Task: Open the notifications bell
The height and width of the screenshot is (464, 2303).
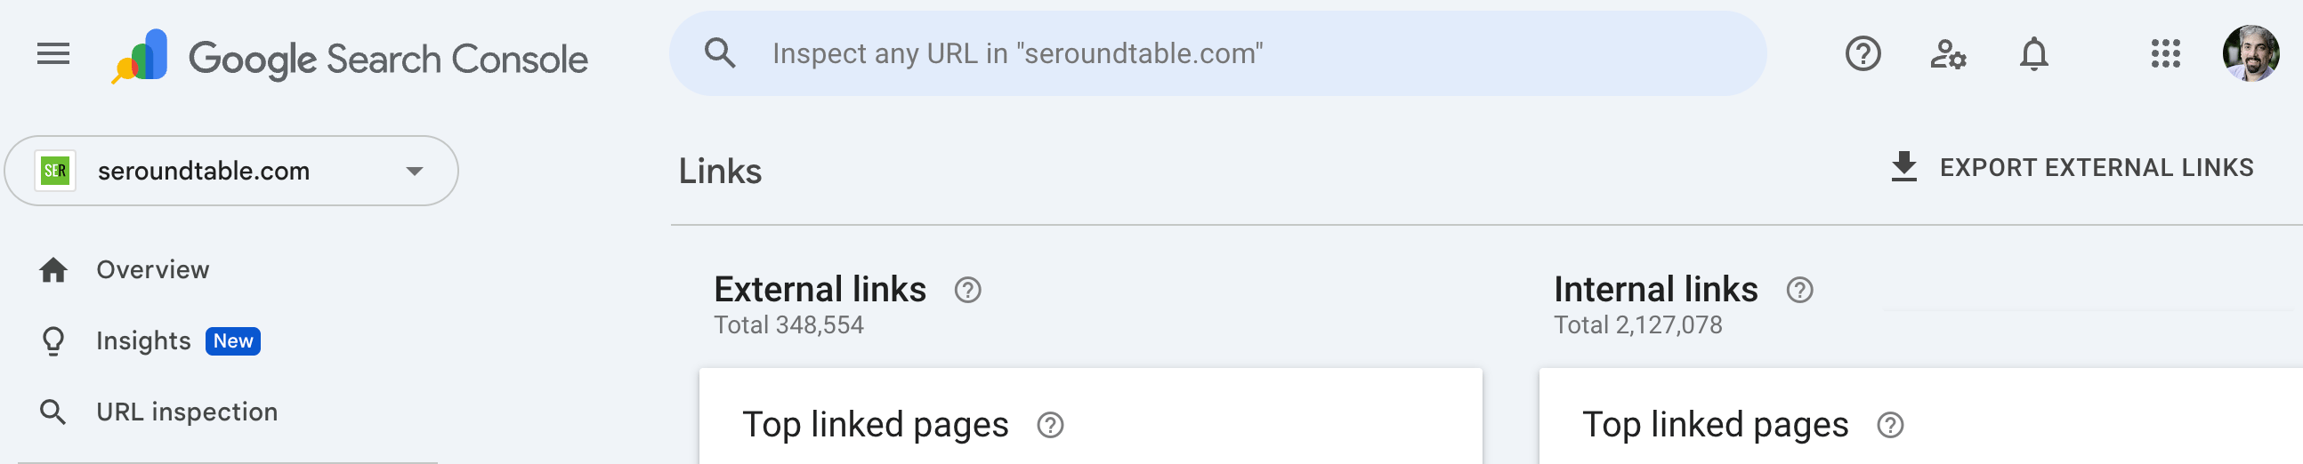Action: click(x=2033, y=54)
